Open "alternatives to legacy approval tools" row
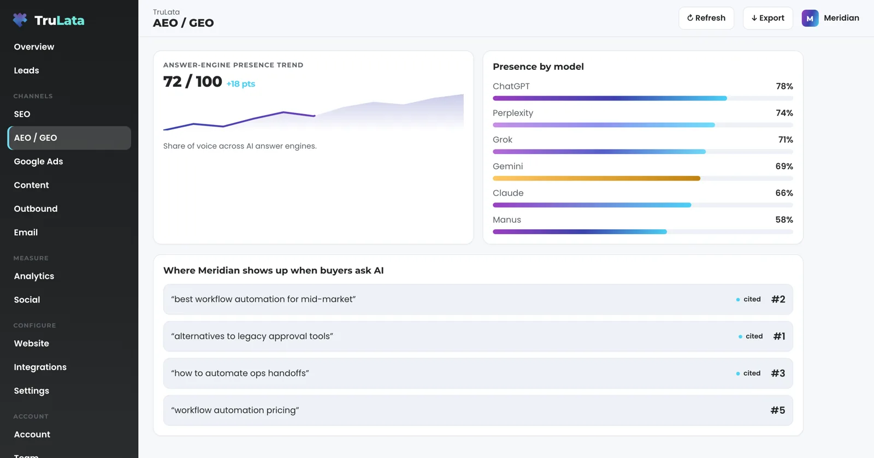Screen dimensions: 874x458 pos(478,336)
